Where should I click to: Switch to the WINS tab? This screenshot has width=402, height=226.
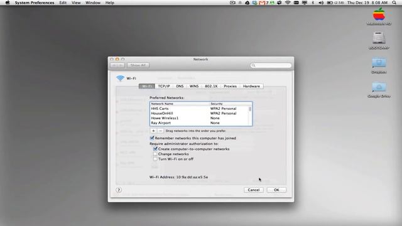(194, 86)
